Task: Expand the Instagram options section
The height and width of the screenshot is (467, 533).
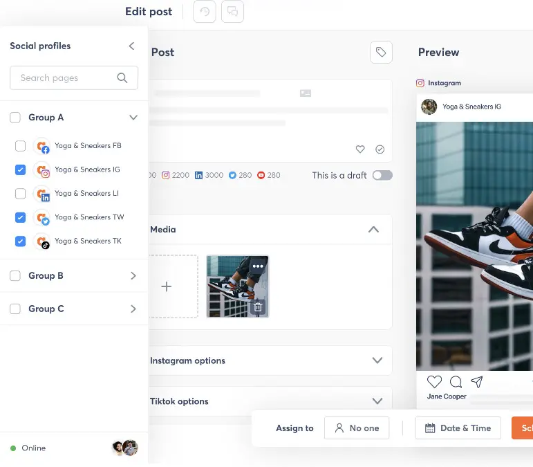Action: point(377,360)
